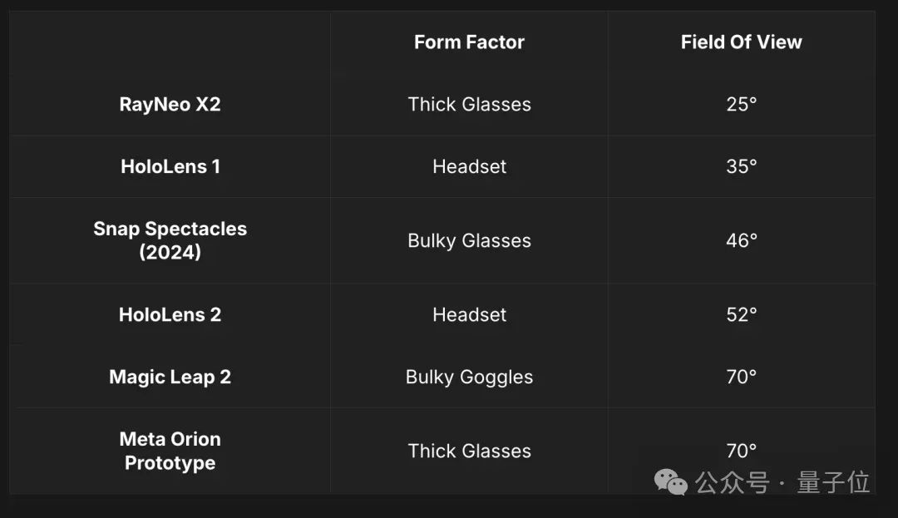
Task: Click the Thick Glasses cell for RayNeo X2
Action: click(x=469, y=104)
